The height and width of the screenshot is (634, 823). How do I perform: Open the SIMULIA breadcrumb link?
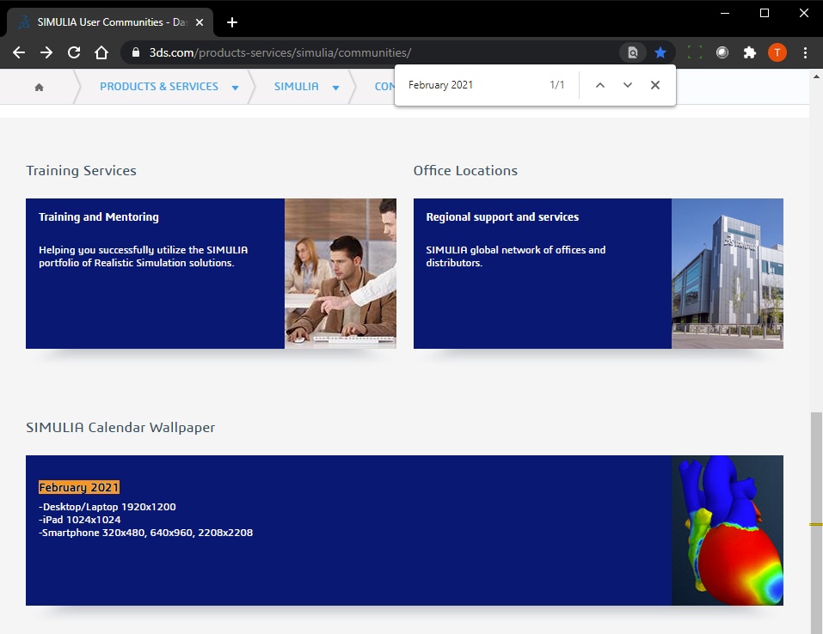click(297, 87)
